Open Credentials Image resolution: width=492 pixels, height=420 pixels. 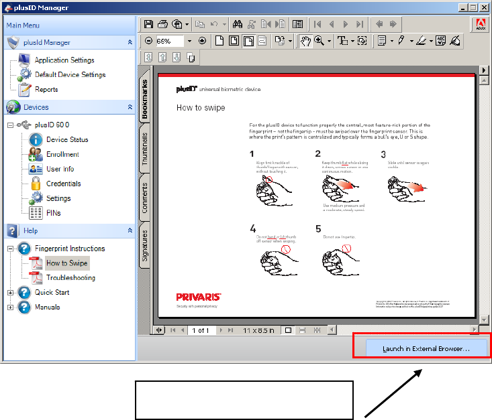click(63, 184)
